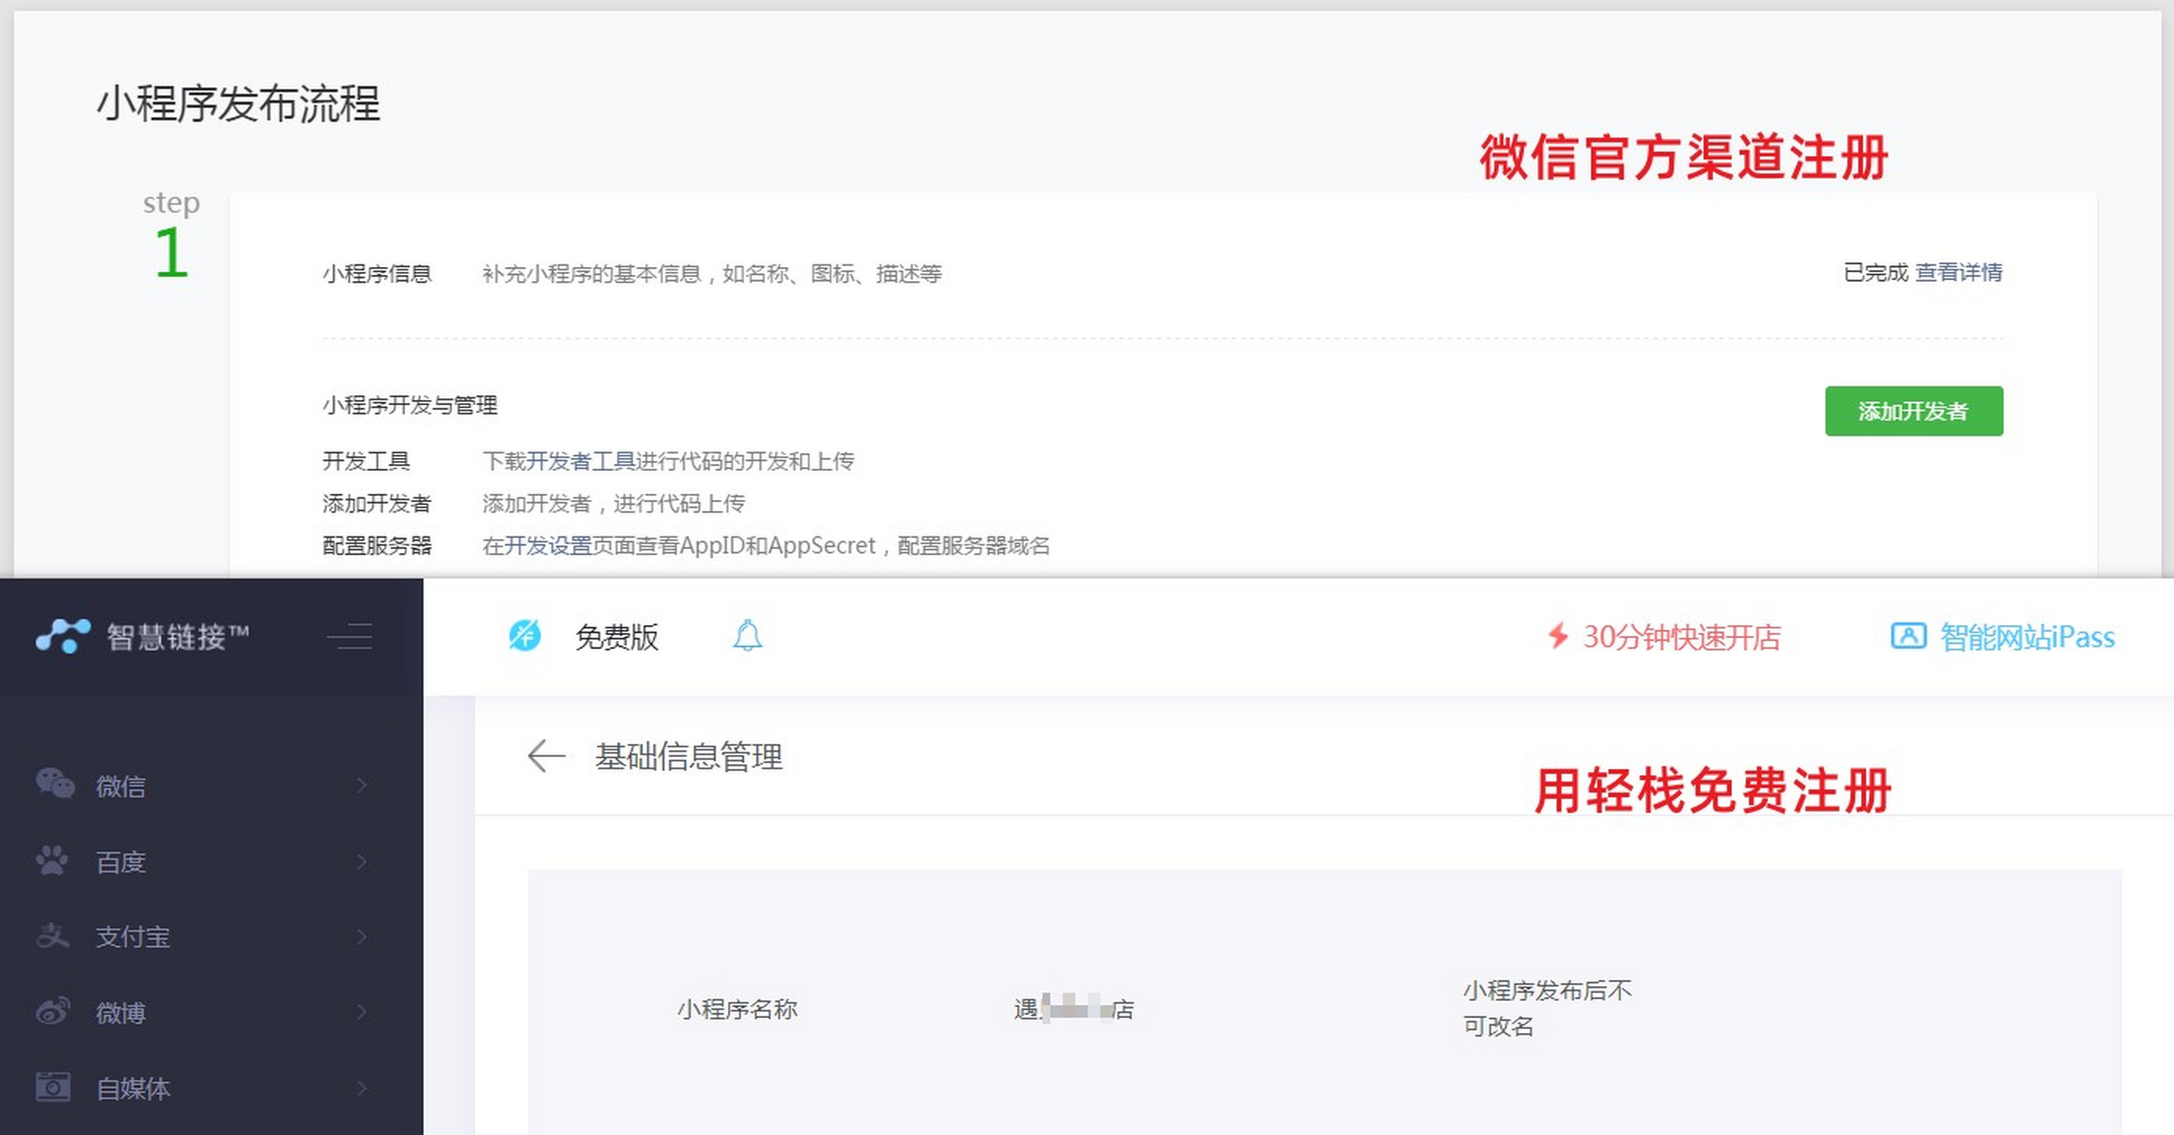
Task: Open the 开发设置 link
Action: pyautogui.click(x=548, y=545)
